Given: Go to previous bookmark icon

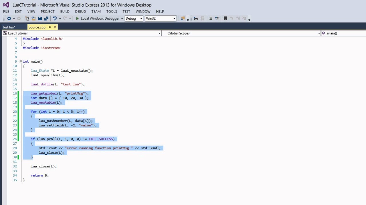Looking at the screenshot, I should coord(232,19).
